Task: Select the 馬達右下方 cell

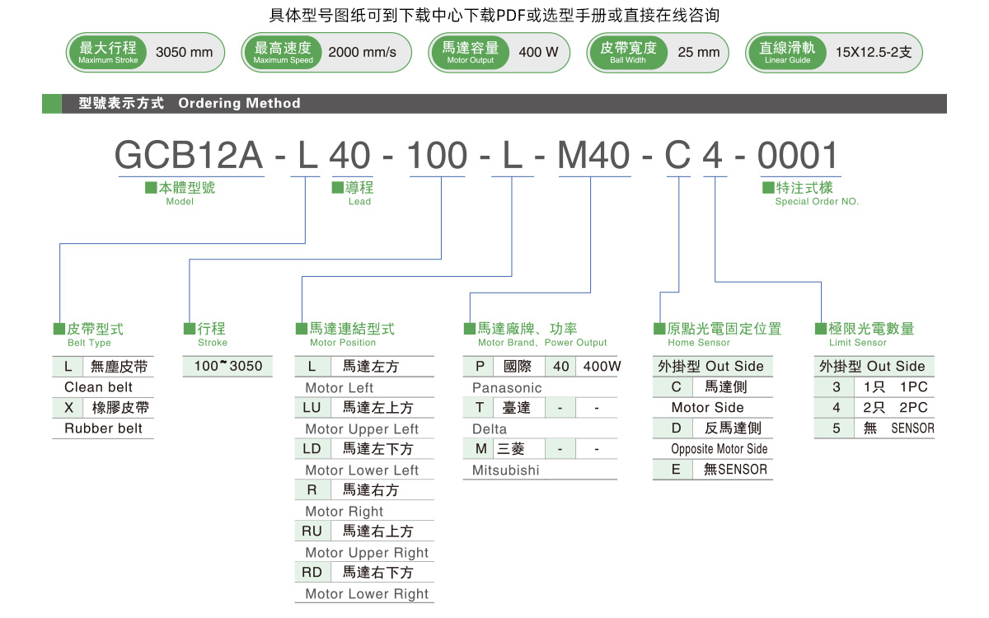Action: (x=382, y=573)
